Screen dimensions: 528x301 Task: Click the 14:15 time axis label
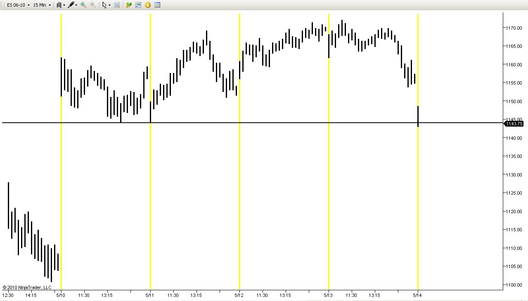31,295
